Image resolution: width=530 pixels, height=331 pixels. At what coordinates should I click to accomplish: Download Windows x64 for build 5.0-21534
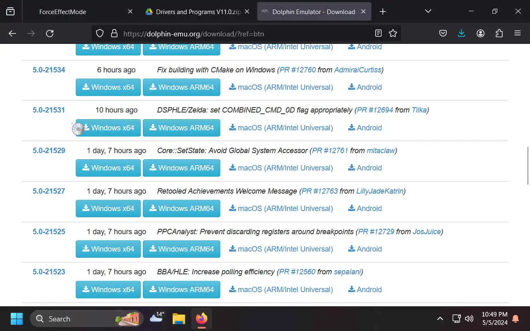[108, 87]
